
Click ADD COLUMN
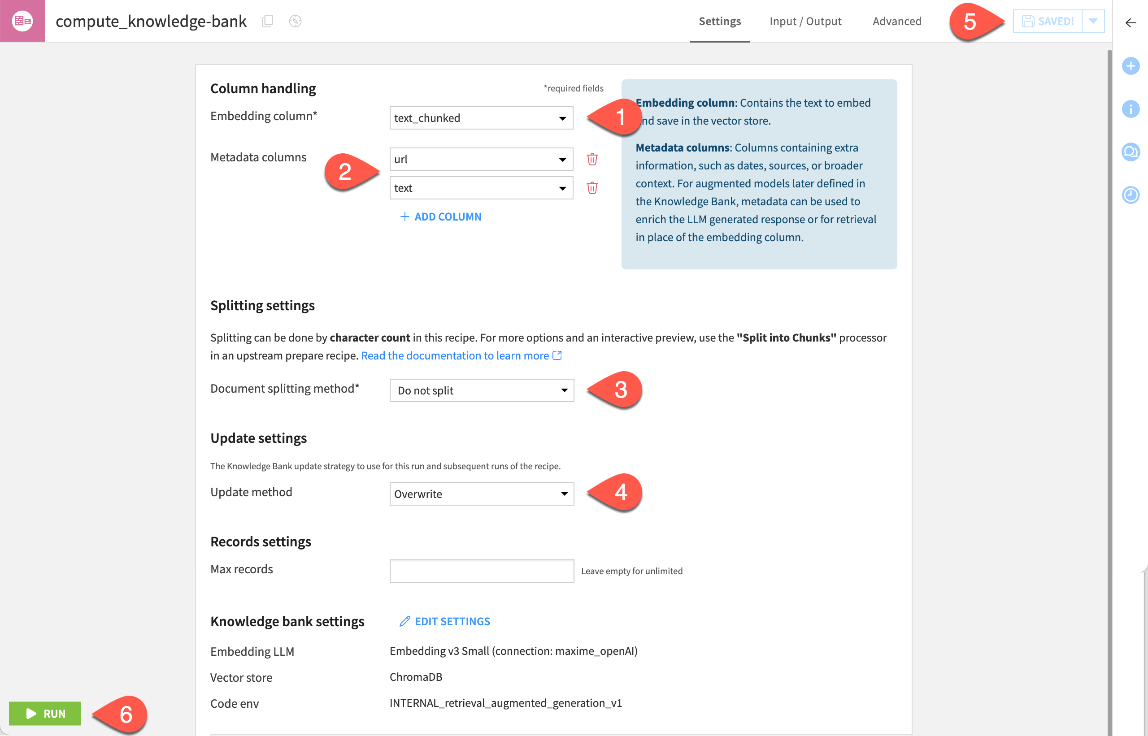pyautogui.click(x=441, y=216)
